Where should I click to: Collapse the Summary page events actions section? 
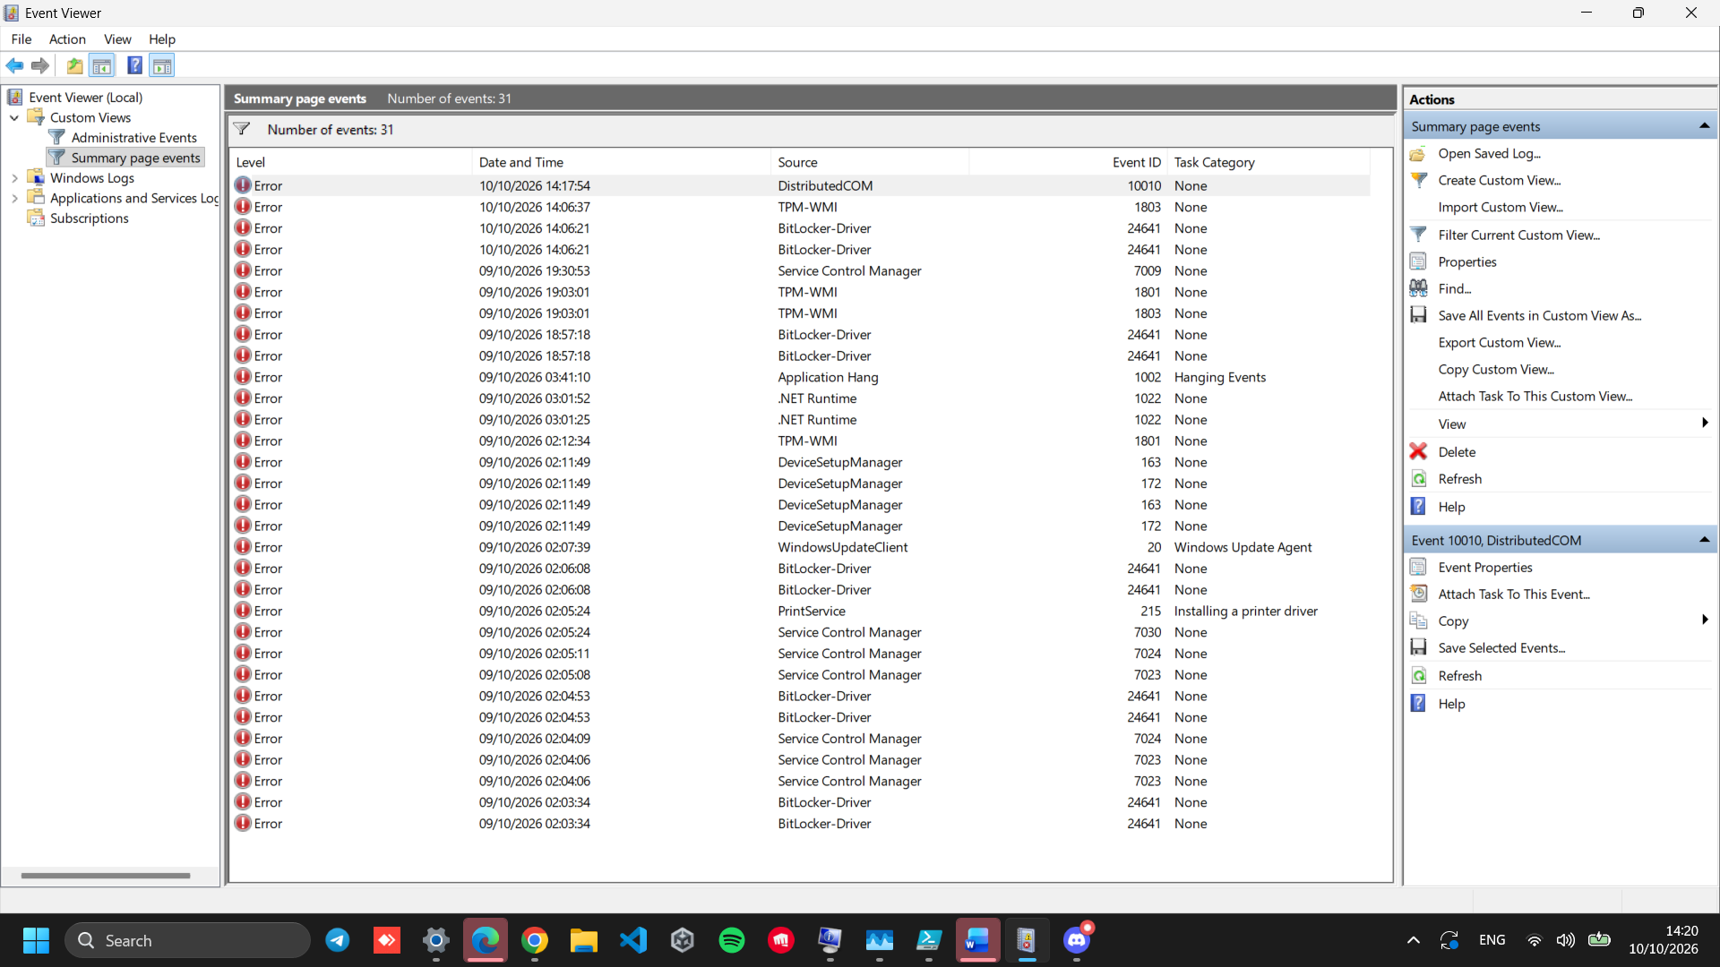click(1705, 126)
